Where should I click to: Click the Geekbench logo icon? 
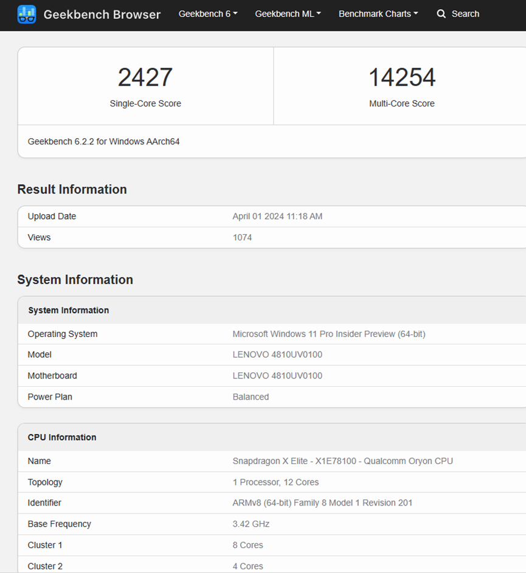coord(27,14)
